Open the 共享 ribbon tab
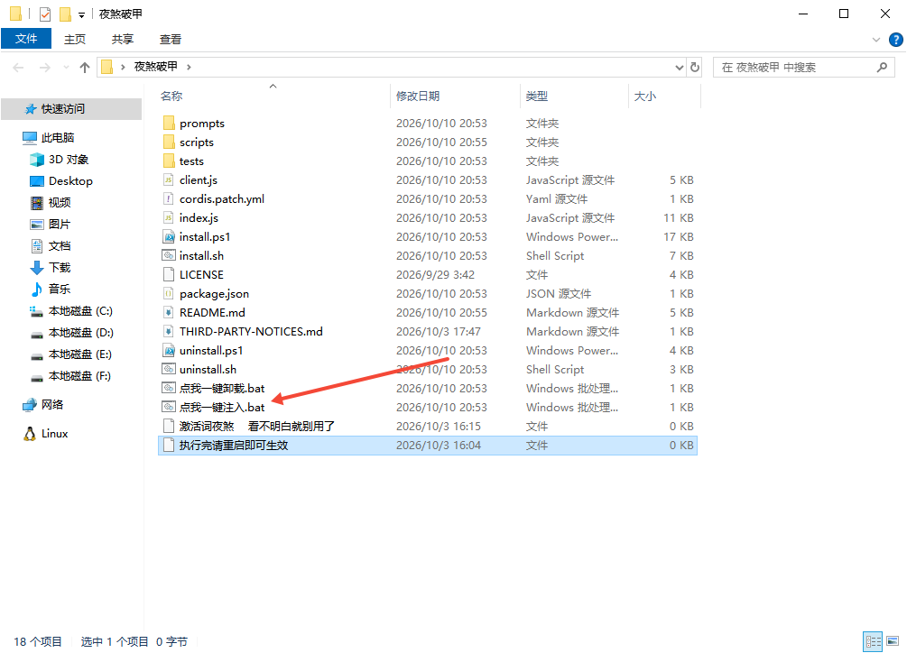The width and height of the screenshot is (907, 653). click(x=122, y=39)
